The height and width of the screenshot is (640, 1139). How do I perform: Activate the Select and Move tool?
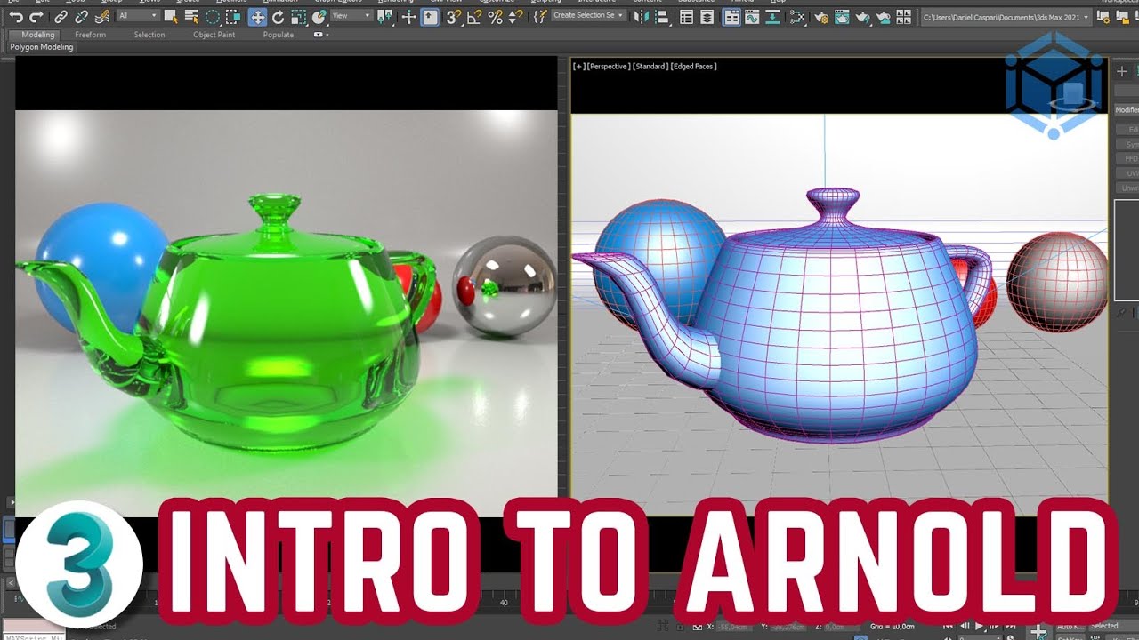tap(257, 17)
